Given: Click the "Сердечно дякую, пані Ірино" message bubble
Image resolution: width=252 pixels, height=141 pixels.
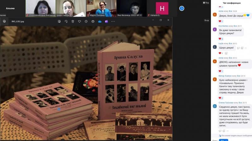Looking at the screenshot, I should tap(235, 116).
